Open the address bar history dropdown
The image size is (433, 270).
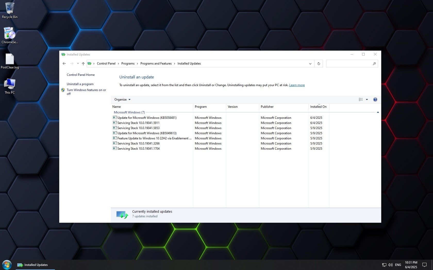point(310,64)
